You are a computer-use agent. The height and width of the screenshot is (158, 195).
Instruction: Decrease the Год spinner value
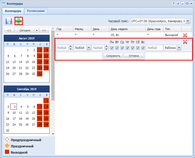(x=71, y=49)
